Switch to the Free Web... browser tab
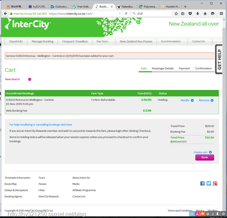 pyautogui.click(x=82, y=7)
